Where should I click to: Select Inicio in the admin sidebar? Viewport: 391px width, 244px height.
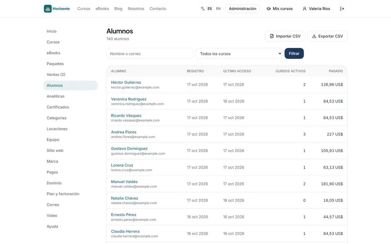point(71,31)
